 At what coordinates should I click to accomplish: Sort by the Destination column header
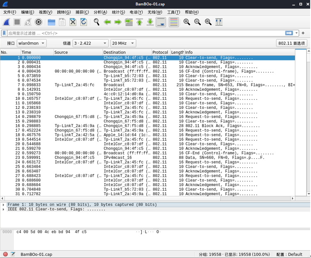(x=127, y=52)
